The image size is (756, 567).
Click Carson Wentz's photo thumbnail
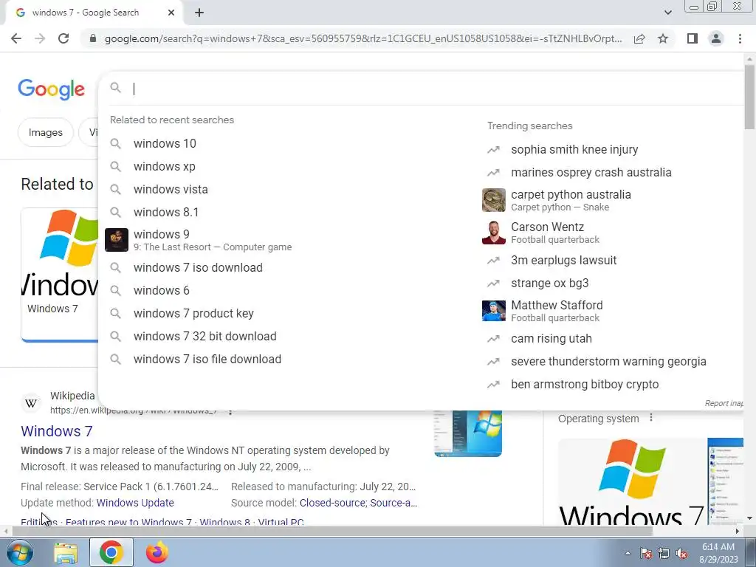coord(494,233)
